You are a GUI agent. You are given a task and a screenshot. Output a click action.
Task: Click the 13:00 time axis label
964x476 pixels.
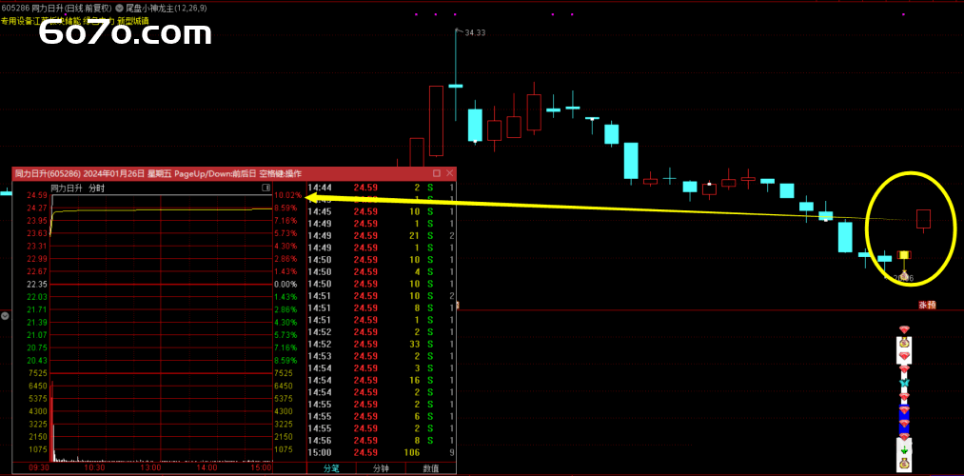(x=150, y=468)
